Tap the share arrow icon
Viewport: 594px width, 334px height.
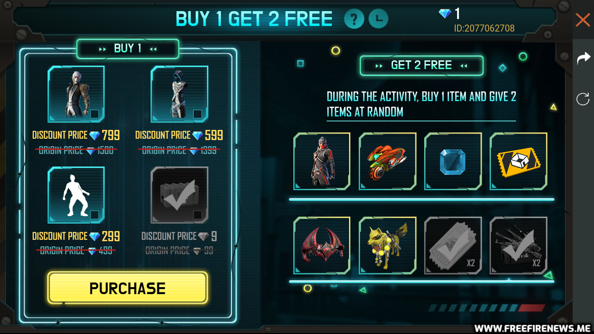click(583, 58)
